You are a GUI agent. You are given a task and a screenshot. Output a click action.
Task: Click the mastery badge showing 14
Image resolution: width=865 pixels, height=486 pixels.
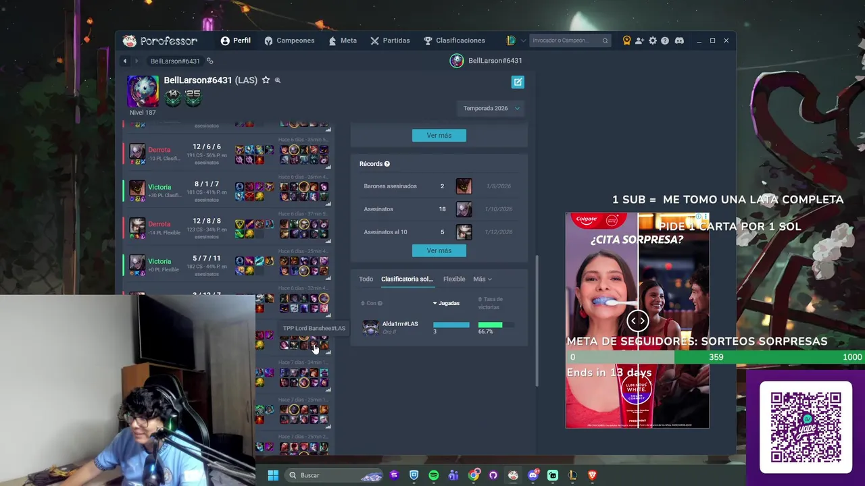[173, 98]
